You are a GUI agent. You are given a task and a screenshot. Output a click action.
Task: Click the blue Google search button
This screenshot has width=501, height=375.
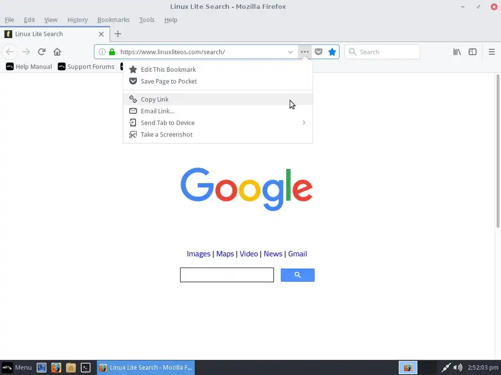[x=297, y=275]
